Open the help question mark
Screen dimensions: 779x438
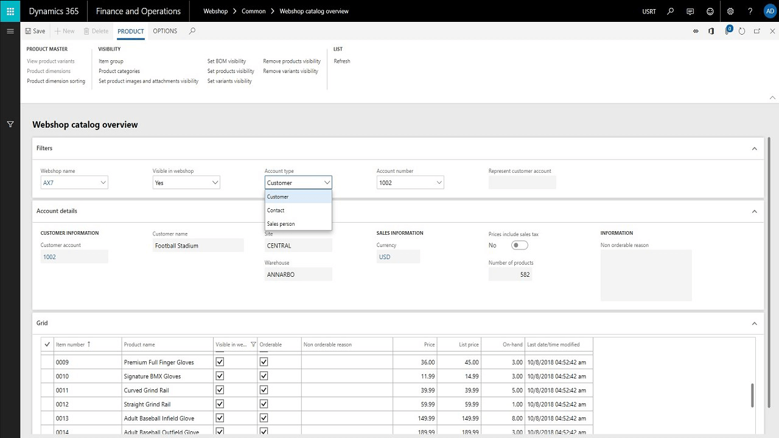750,11
